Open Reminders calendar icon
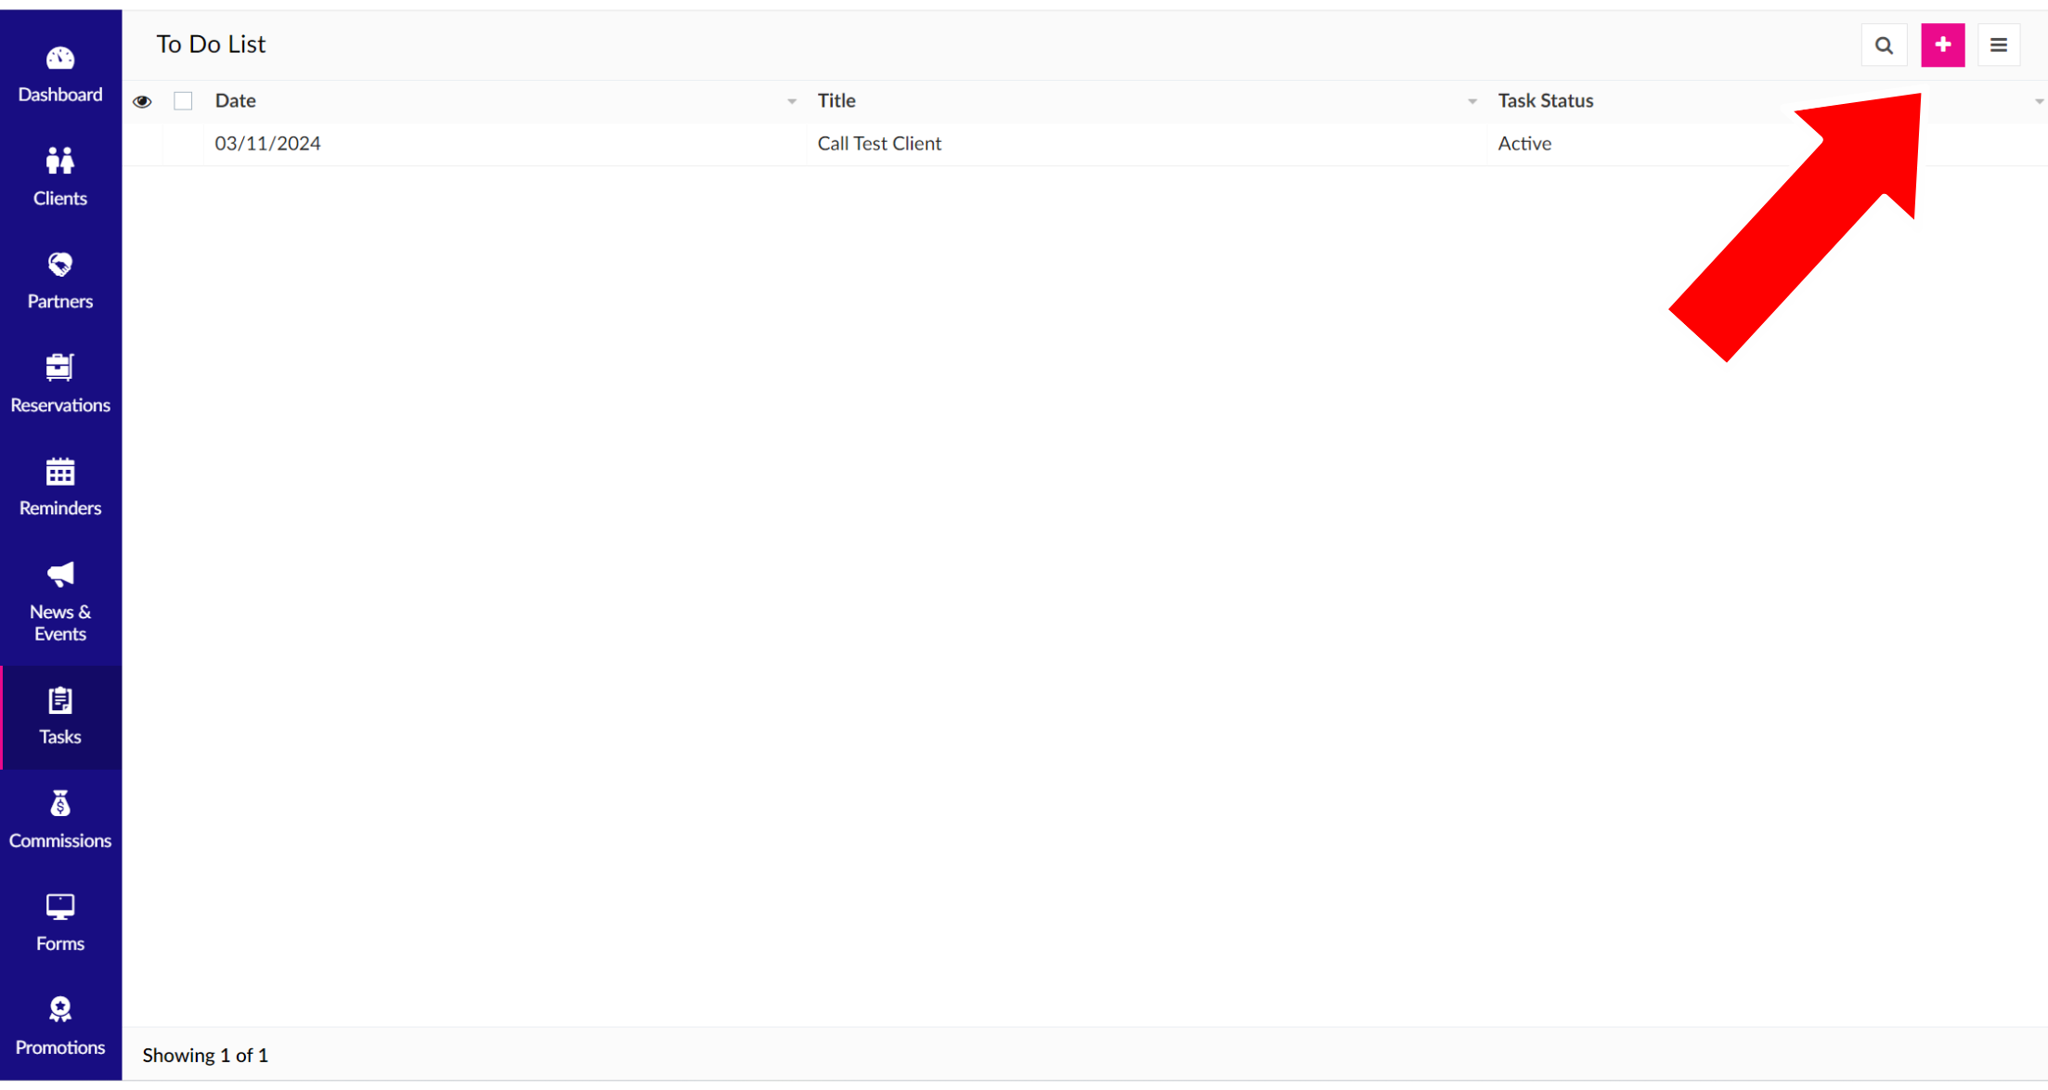2048x1090 pixels. tap(60, 472)
